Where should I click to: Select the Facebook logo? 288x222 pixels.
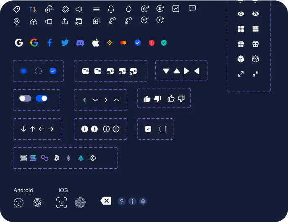click(x=50, y=43)
